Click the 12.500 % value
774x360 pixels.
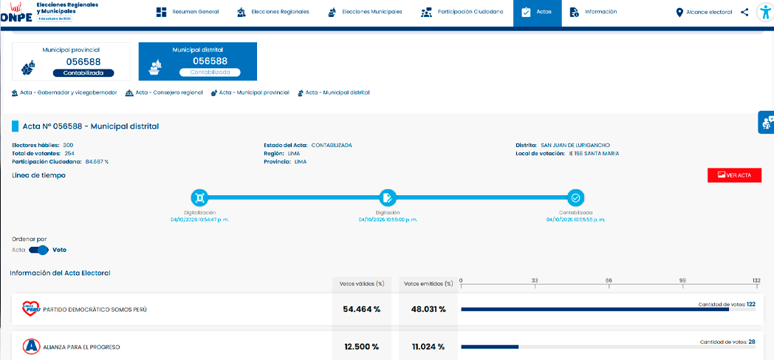pyautogui.click(x=362, y=347)
